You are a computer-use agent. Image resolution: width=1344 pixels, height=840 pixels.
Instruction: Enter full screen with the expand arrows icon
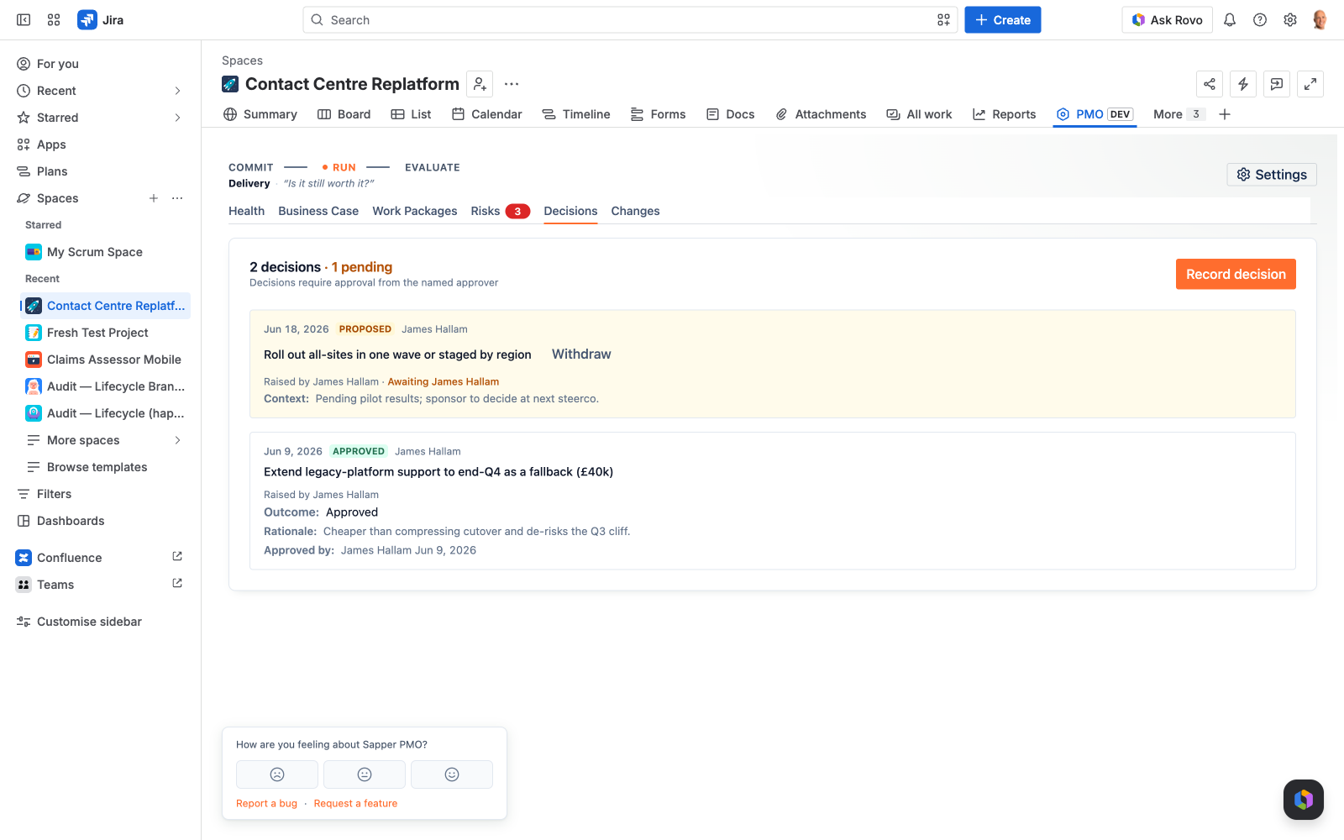tap(1310, 84)
